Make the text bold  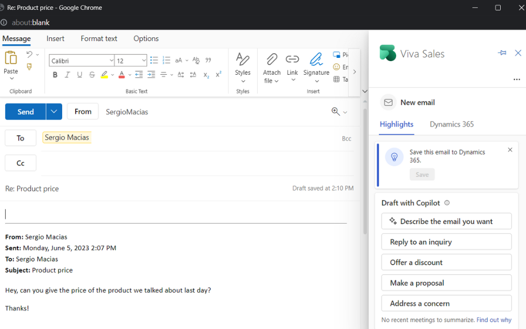[55, 75]
